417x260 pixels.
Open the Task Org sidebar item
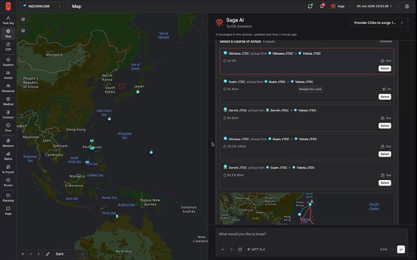pyautogui.click(x=8, y=20)
